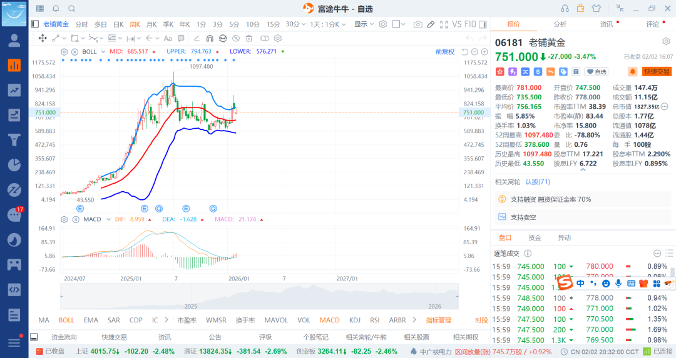Viewport: 676px width, 358px height.
Task: Click the 前复权 adjustment button
Action: click(445, 52)
